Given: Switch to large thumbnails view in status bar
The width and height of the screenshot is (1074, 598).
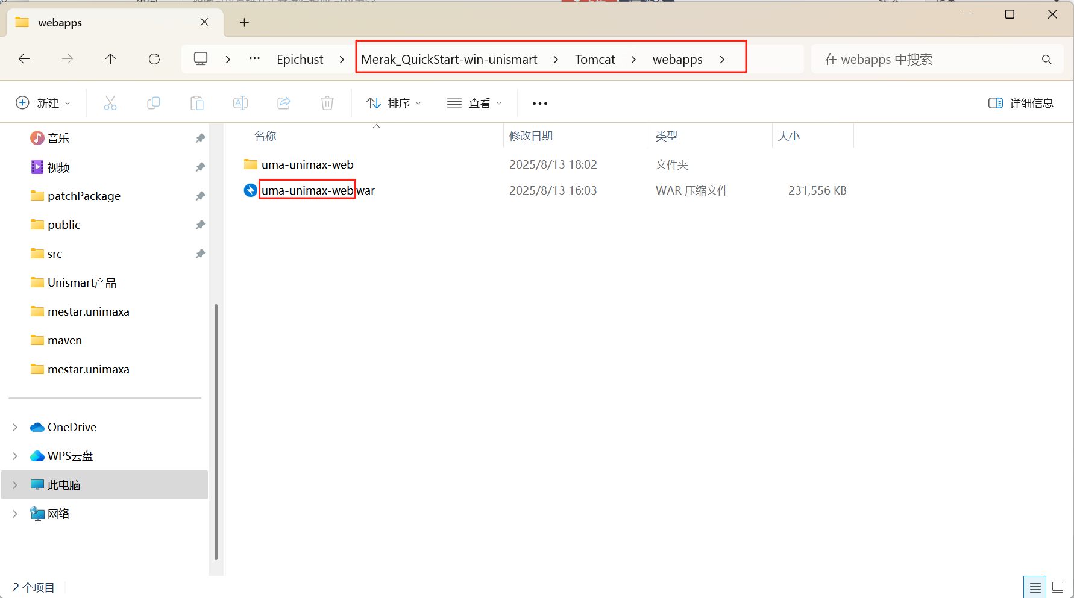Looking at the screenshot, I should click(1058, 587).
